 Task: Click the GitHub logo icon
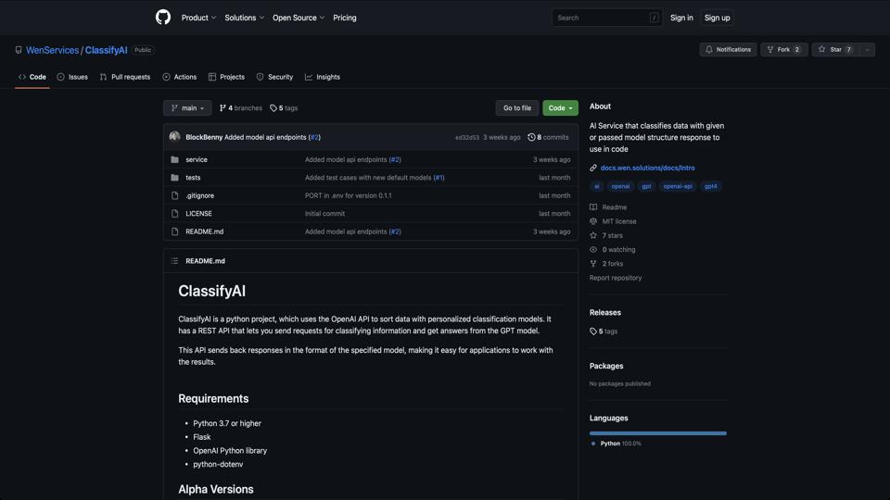[x=163, y=18]
